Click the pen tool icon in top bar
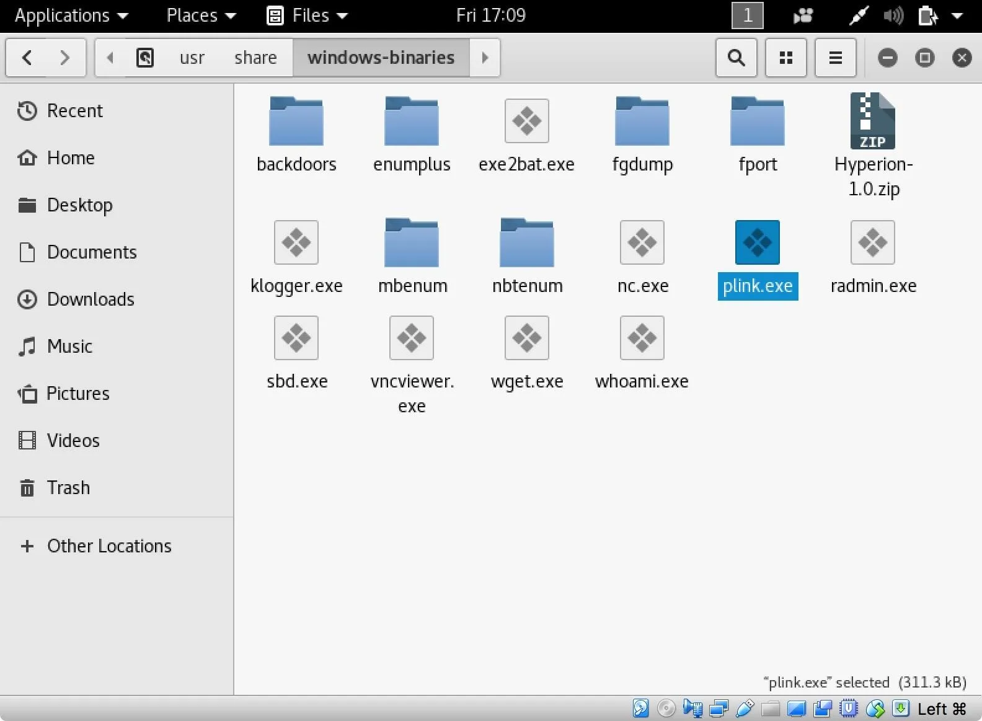 pyautogui.click(x=859, y=16)
